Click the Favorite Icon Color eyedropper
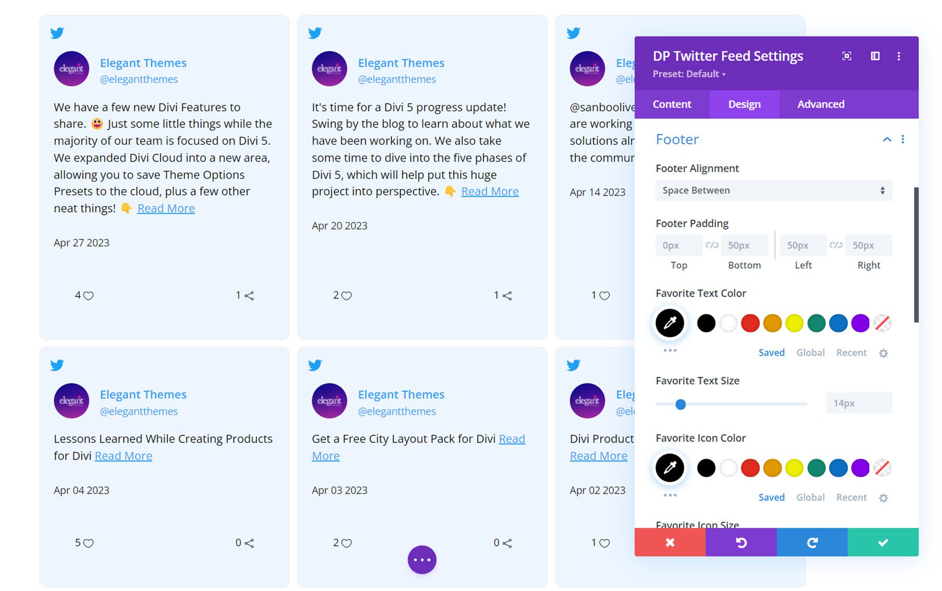The image size is (942, 591). click(x=670, y=468)
